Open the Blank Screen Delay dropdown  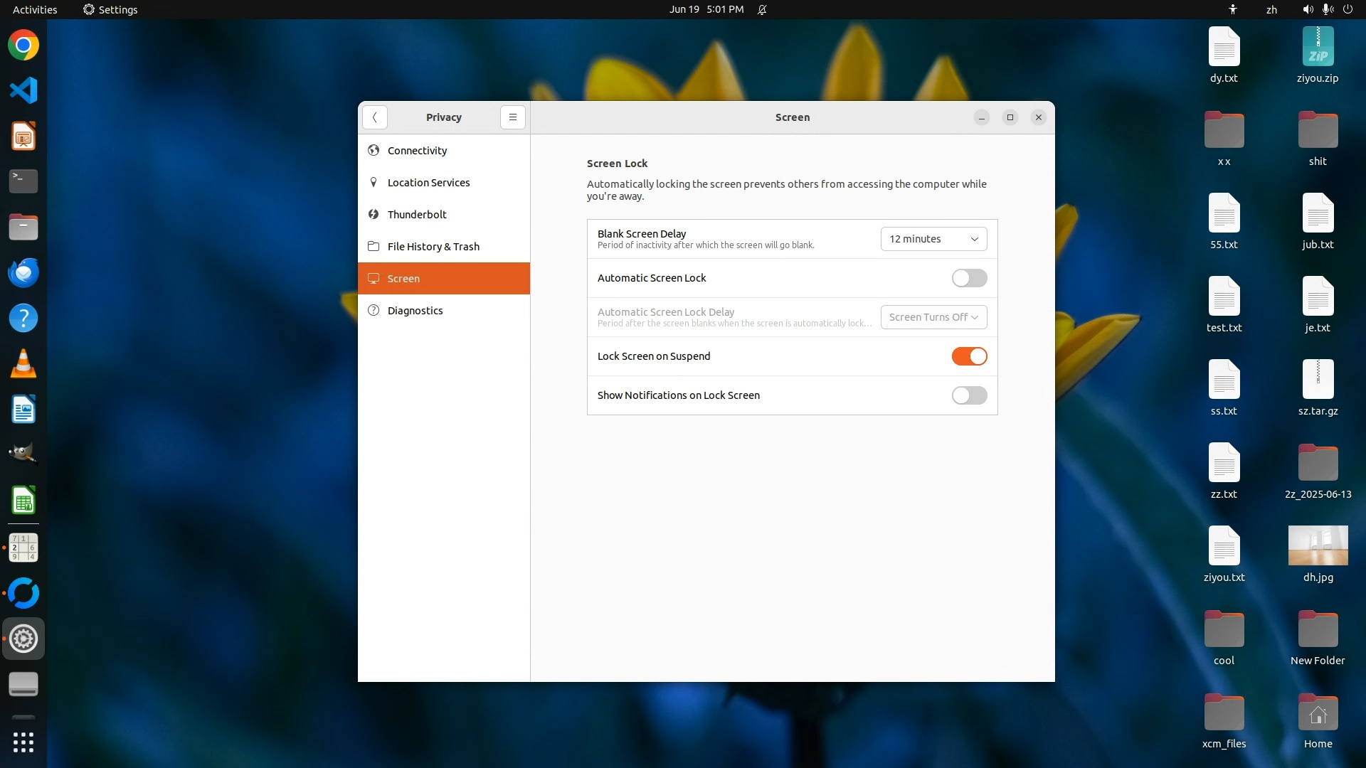pyautogui.click(x=933, y=239)
